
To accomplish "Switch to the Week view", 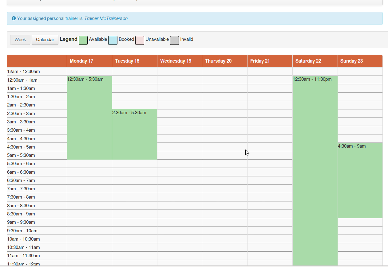I will (x=20, y=40).
